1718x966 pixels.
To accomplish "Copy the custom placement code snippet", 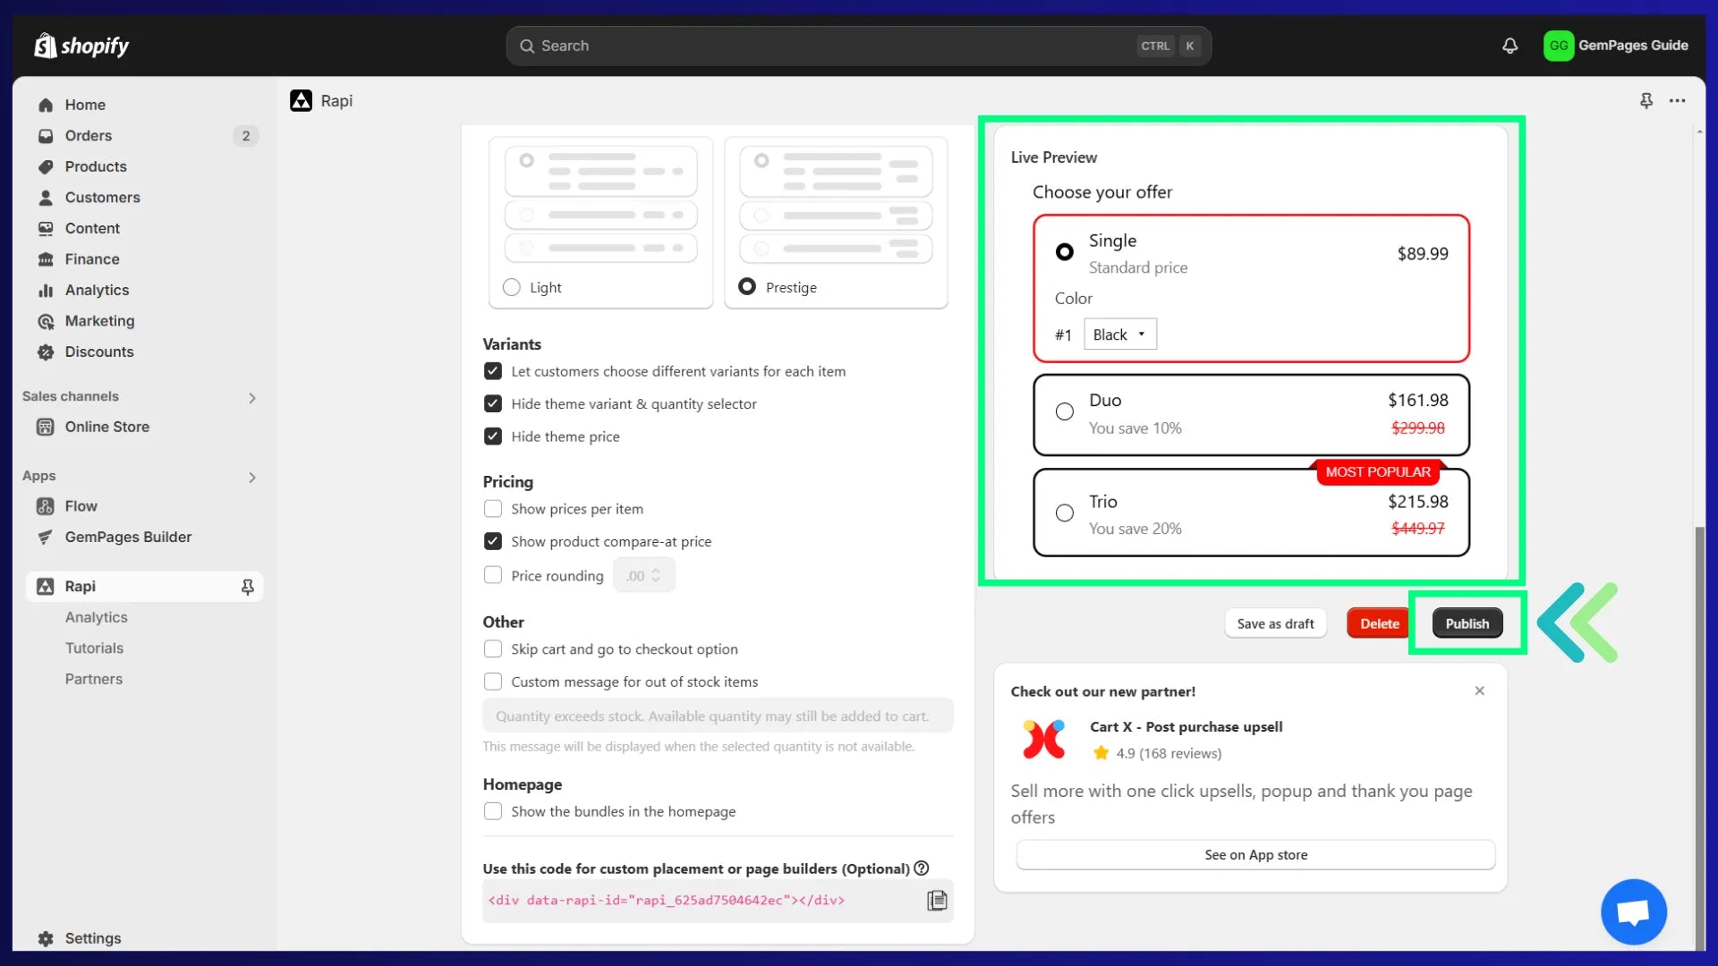I will [936, 901].
